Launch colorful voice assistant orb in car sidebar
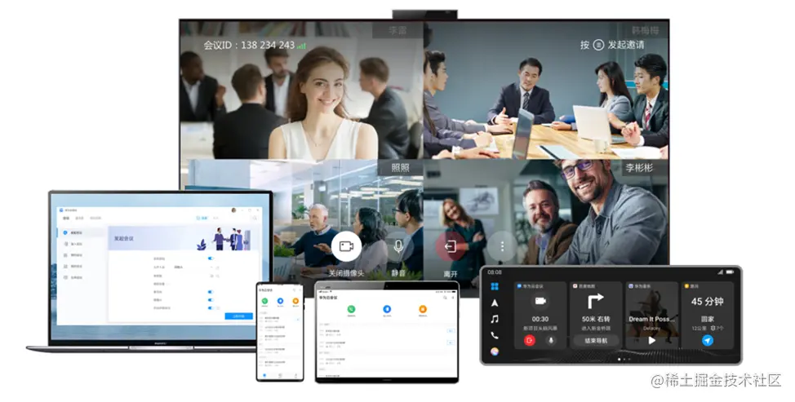Image resolution: width=795 pixels, height=402 pixels. (495, 351)
